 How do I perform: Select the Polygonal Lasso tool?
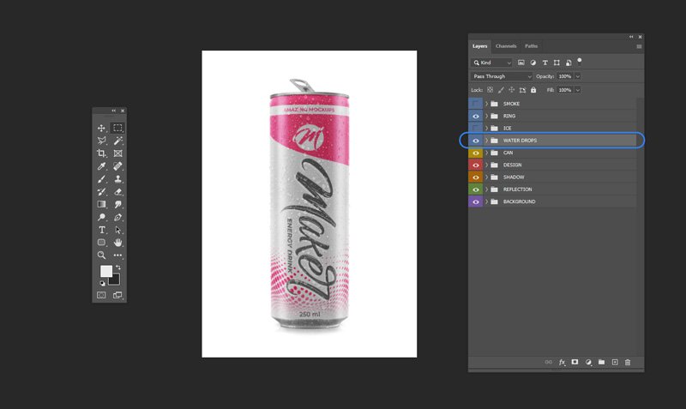click(x=101, y=141)
